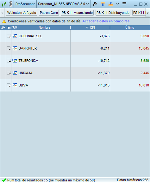The width and height of the screenshot is (150, 183).
Task: Click the green checkmark status icon
Action: click(4, 180)
